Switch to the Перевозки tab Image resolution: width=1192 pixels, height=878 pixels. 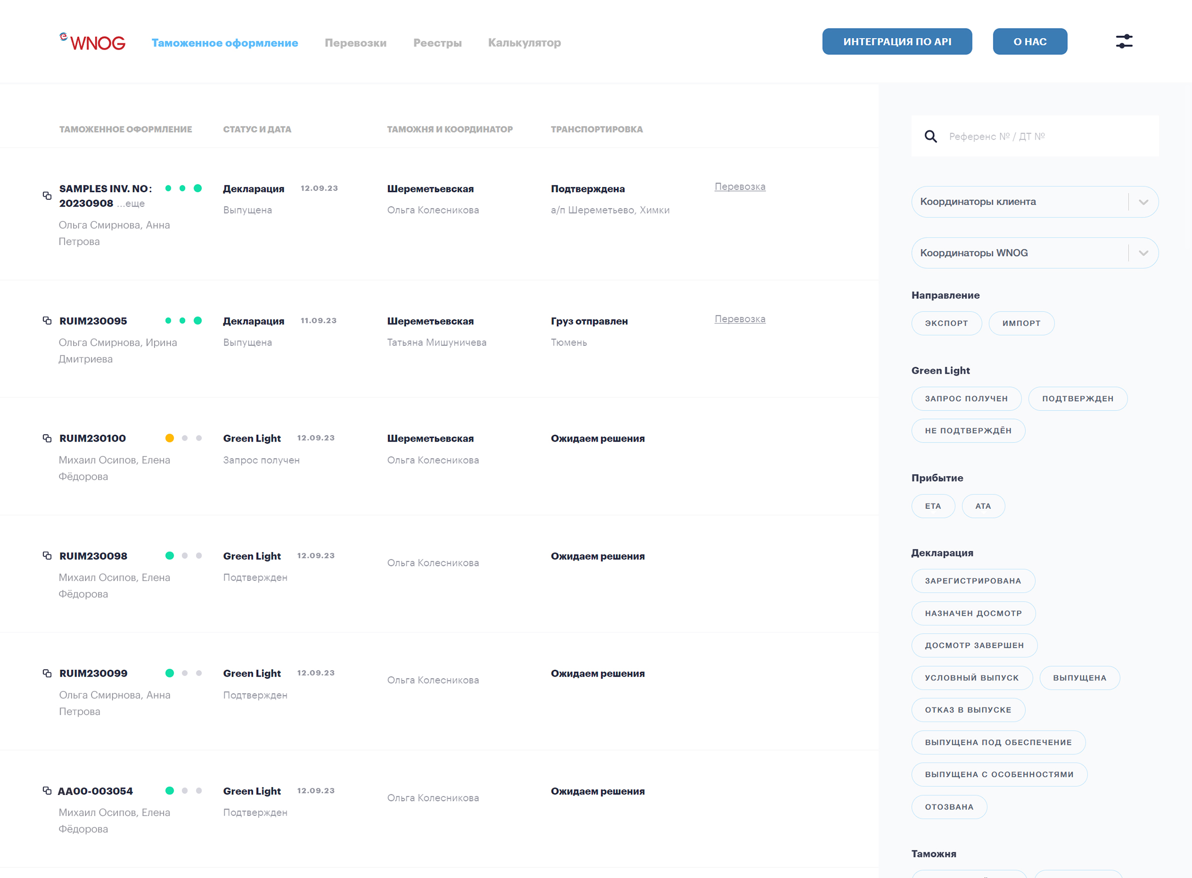[x=355, y=42]
